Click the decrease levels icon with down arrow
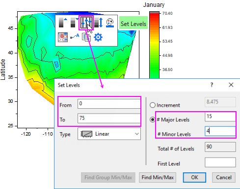 pos(75,23)
